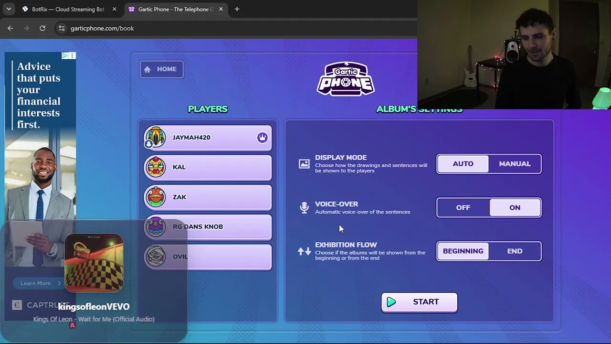Click the kingsofleonVEVO channel name
The image size is (611, 344).
(94, 307)
